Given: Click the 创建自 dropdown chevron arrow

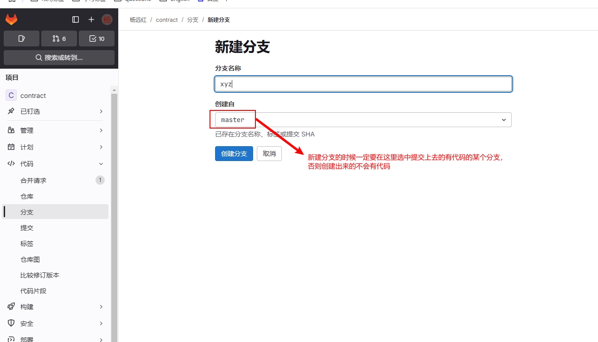Looking at the screenshot, I should [504, 120].
